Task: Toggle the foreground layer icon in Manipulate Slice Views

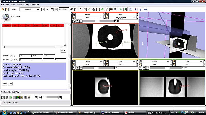Action: pyautogui.click(x=36, y=97)
